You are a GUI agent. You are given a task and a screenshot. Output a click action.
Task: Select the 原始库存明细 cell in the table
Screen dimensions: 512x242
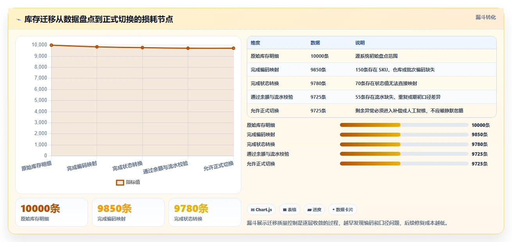[265, 56]
